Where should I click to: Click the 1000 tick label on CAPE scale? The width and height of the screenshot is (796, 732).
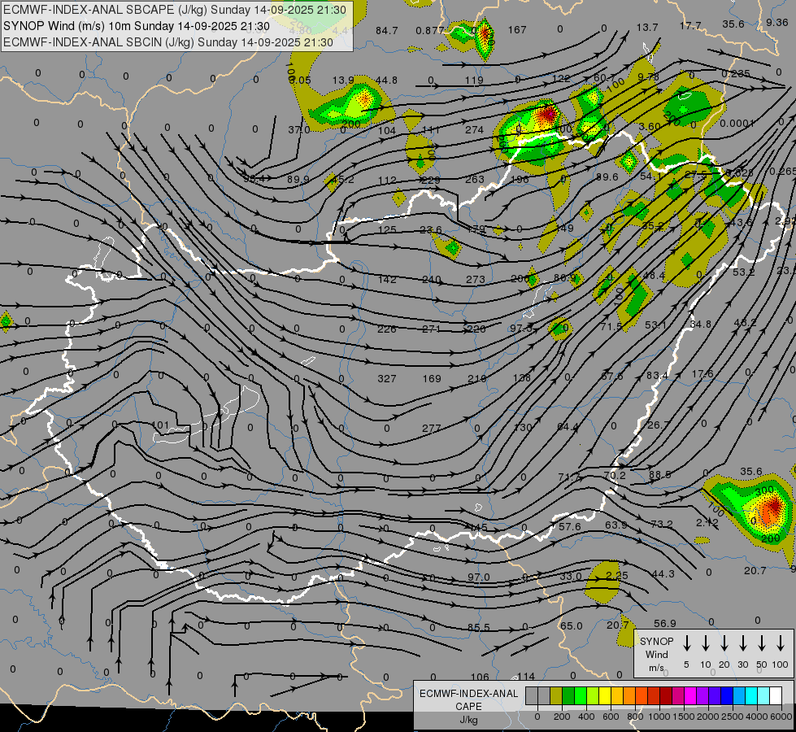pyautogui.click(x=659, y=717)
